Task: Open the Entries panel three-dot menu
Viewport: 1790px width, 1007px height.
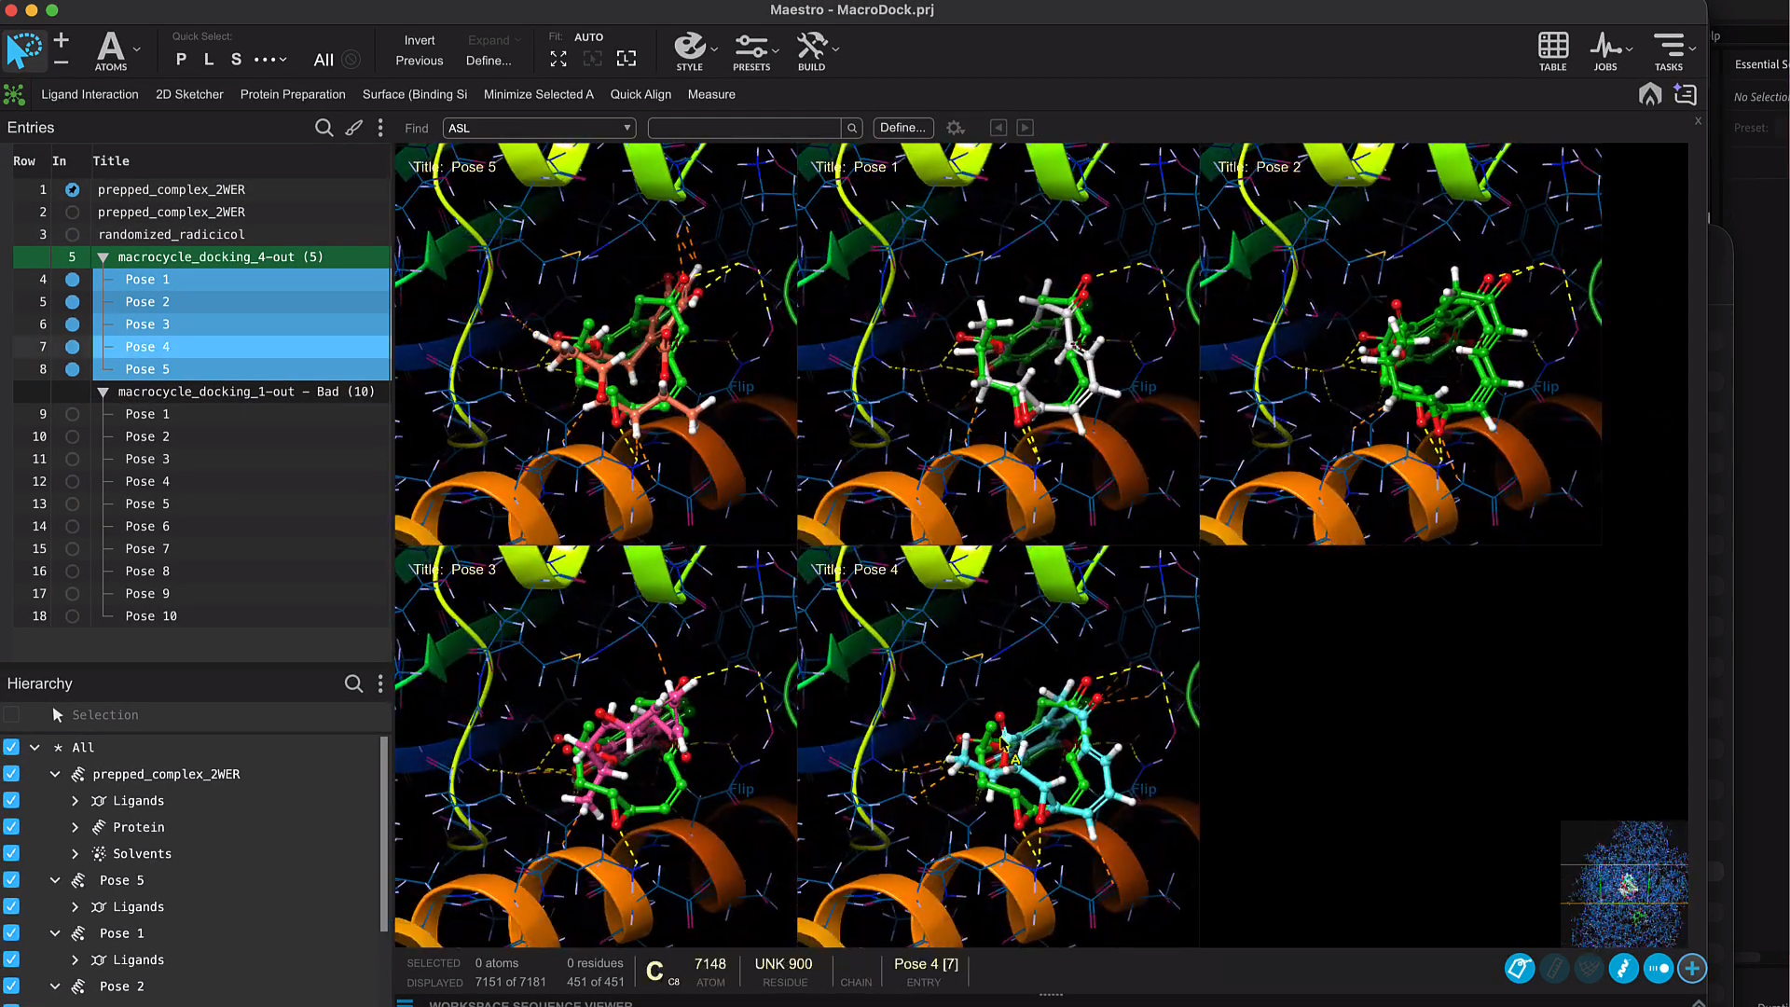Action: 380,128
